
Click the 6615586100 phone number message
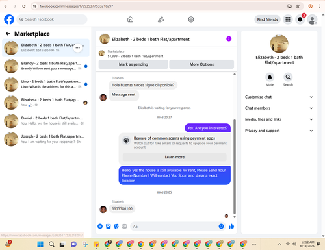click(122, 208)
